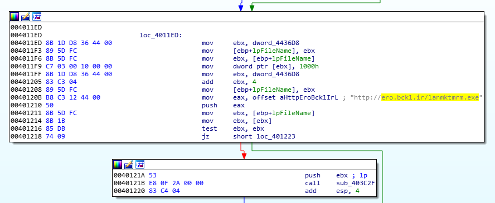Click address 00401220
Screen dimensions: 495x203
(129, 191)
